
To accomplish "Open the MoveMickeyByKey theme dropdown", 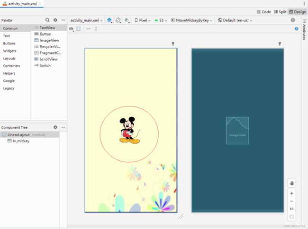I will pyautogui.click(x=191, y=20).
